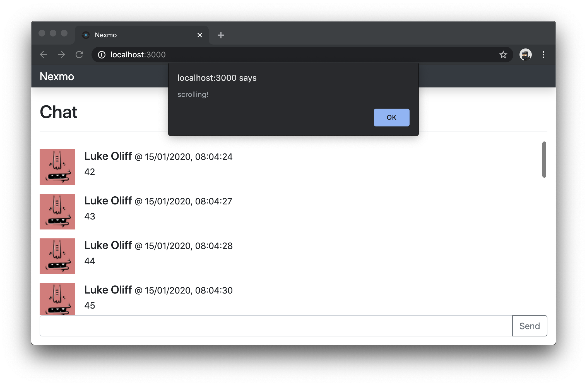
Task: Click OK to dismiss the scrolling alert
Action: [391, 117]
